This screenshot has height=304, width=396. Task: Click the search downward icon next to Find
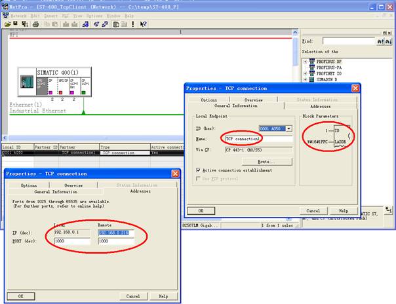(x=388, y=41)
